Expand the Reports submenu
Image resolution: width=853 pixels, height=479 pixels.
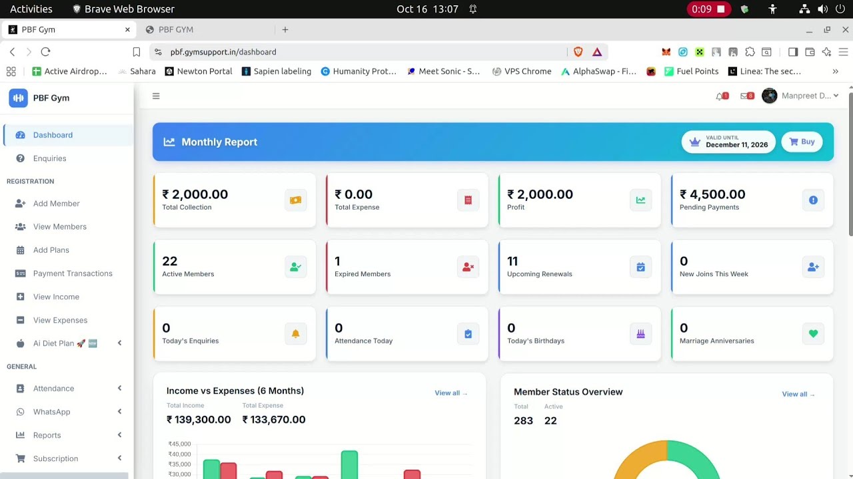119,435
